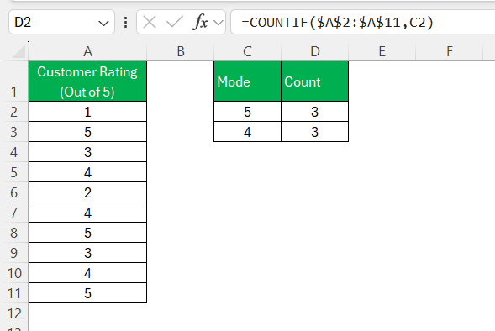
Task: Select column F header
Action: click(450, 51)
